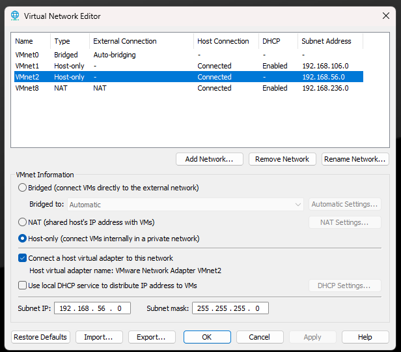Click the Subnet IP input field
The width and height of the screenshot is (401, 352).
click(92, 308)
